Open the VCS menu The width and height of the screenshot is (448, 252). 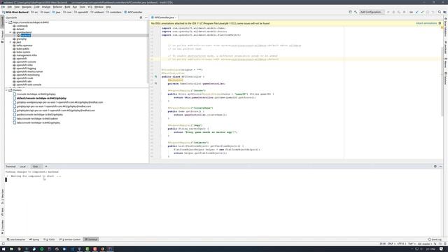[x=90, y=7]
